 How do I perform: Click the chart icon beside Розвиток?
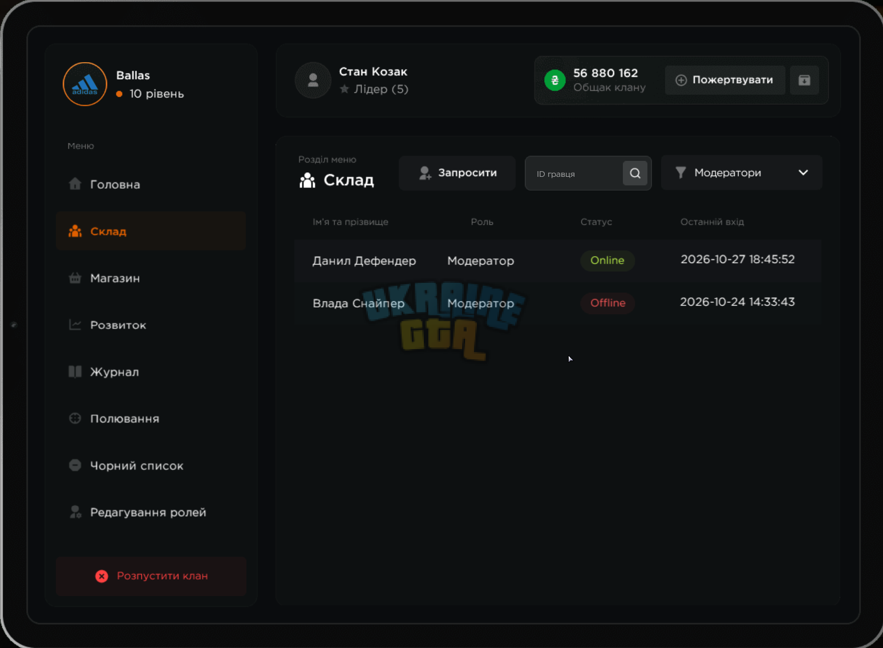[75, 325]
